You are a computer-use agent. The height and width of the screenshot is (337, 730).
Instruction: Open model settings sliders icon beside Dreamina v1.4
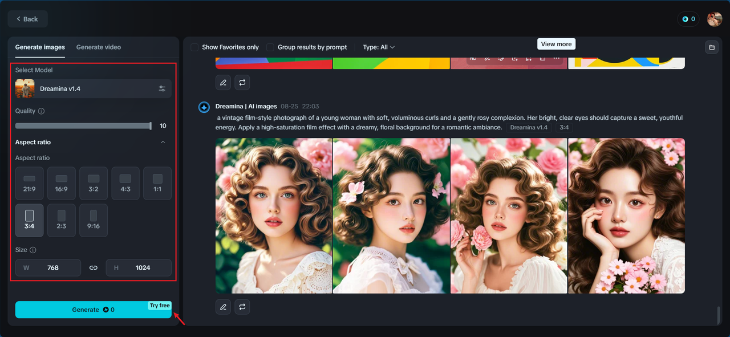point(162,89)
